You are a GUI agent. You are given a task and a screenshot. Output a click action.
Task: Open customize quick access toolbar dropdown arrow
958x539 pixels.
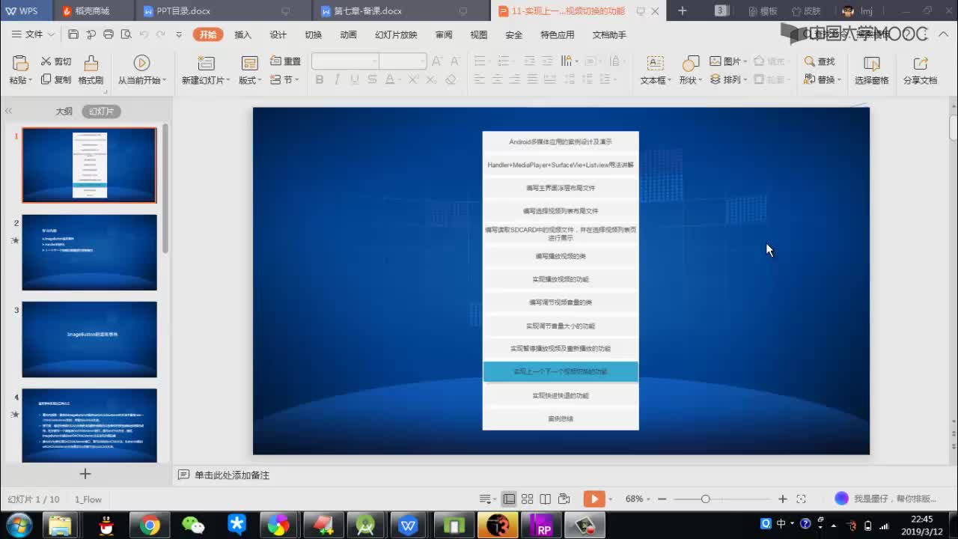coord(179,34)
